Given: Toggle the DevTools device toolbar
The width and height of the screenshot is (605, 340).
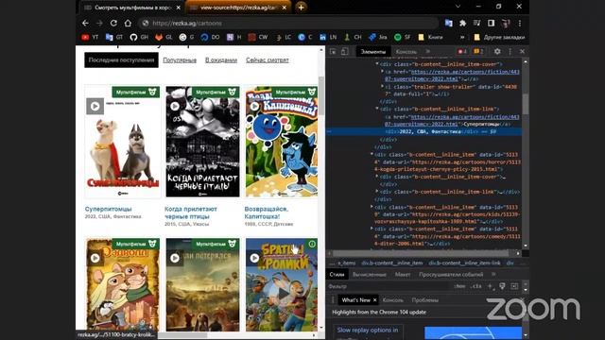Looking at the screenshot, I should 344,51.
